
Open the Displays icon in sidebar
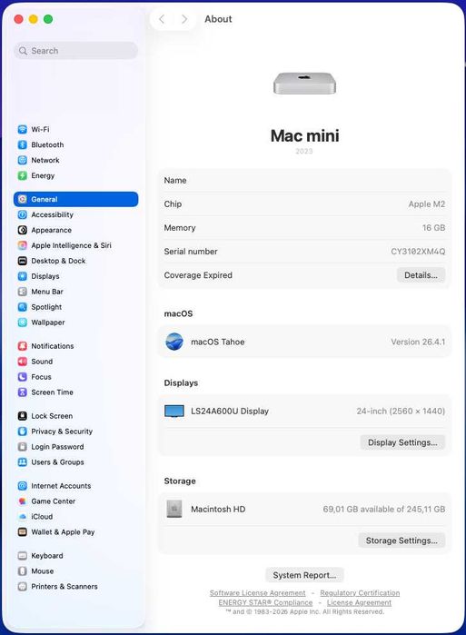pos(23,276)
